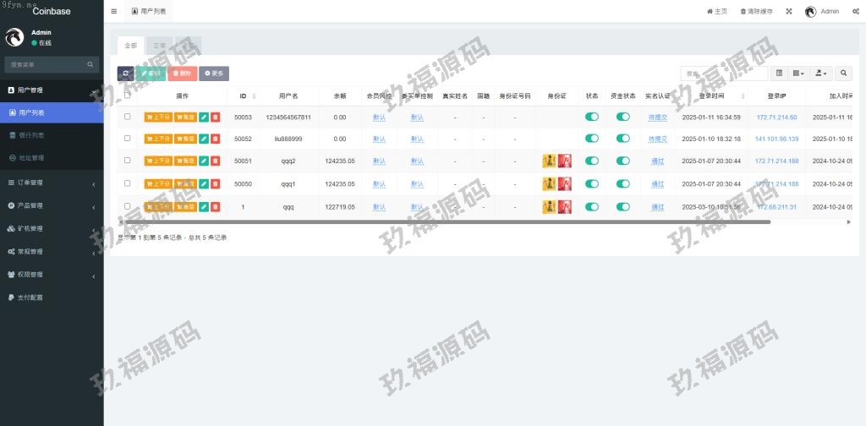
Task: Click the 上下分 button for user liu888999
Action: (158, 139)
